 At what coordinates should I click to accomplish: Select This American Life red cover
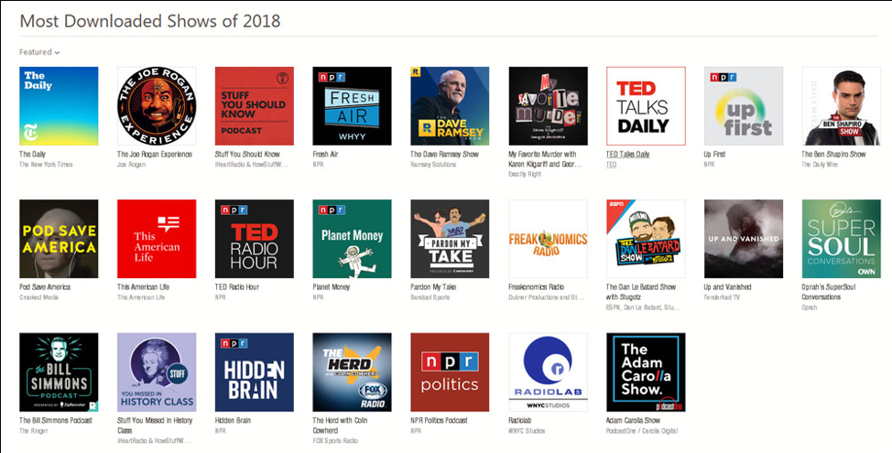coord(157,239)
